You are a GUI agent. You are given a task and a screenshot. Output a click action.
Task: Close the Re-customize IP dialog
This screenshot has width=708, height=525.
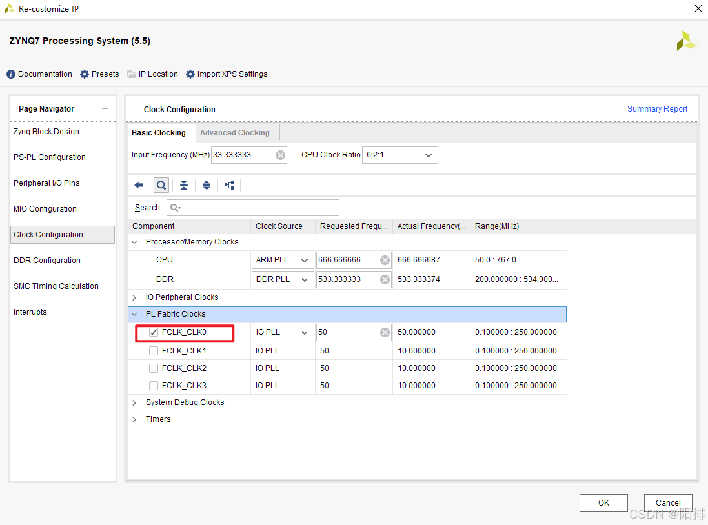click(698, 8)
